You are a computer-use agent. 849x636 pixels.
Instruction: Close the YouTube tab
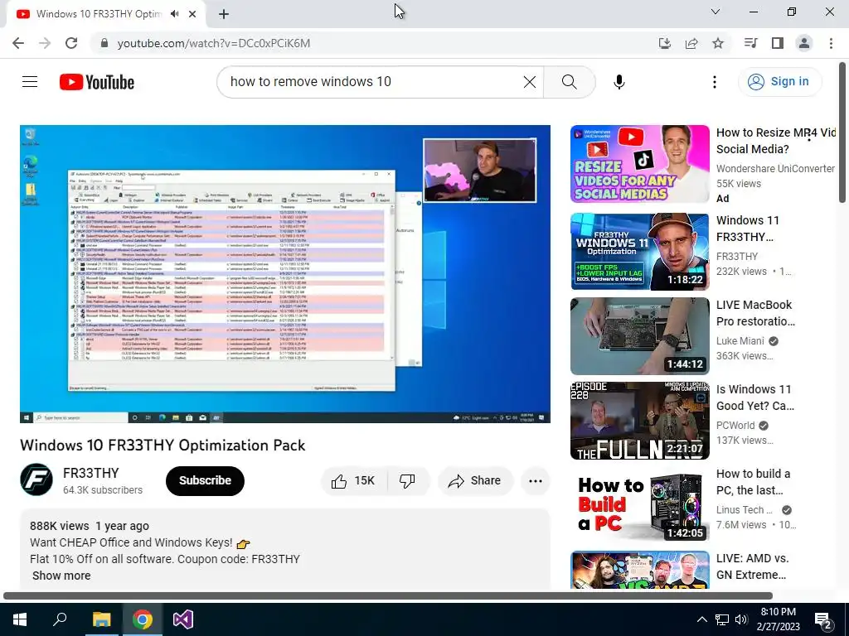(192, 14)
